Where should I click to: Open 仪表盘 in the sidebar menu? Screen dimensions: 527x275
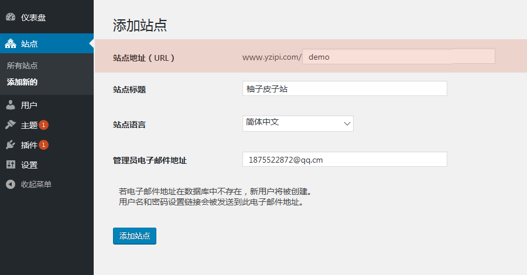pyautogui.click(x=33, y=18)
